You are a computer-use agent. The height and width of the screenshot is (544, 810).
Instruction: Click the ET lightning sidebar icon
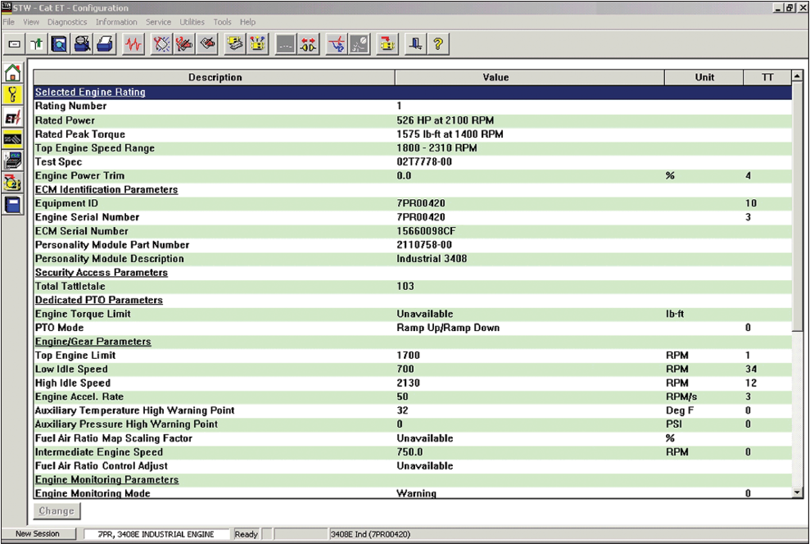(x=12, y=117)
